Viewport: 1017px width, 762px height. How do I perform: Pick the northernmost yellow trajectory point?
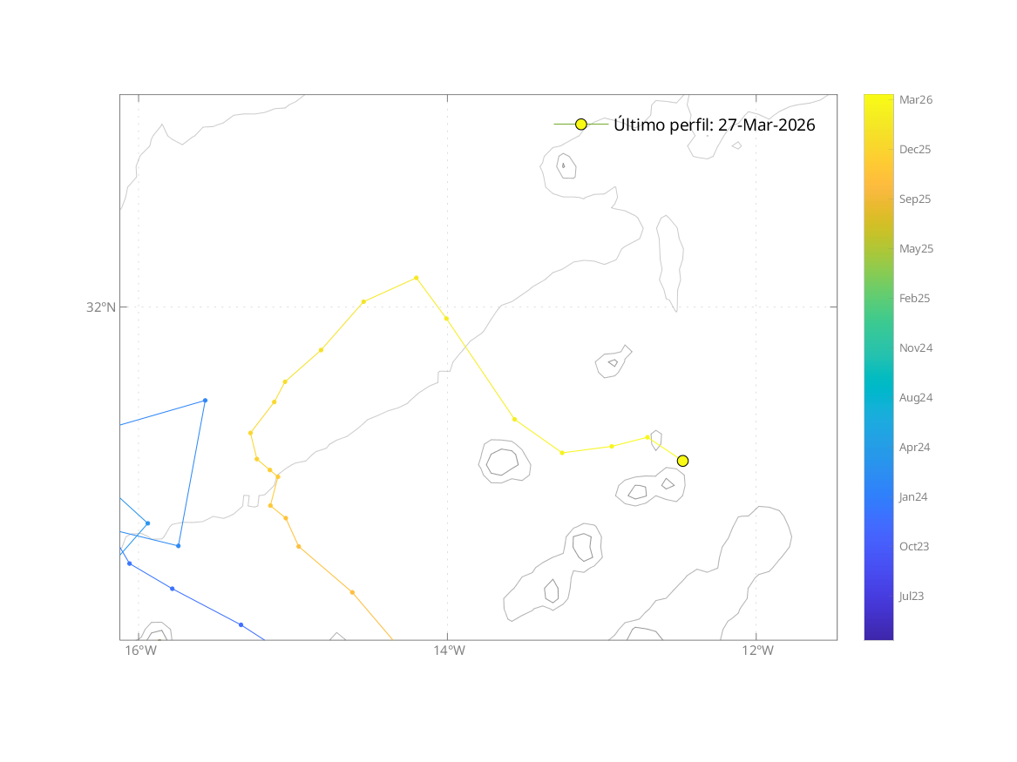tap(416, 278)
